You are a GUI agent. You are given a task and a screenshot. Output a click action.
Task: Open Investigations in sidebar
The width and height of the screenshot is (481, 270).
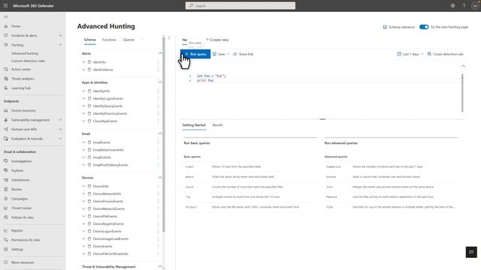click(x=22, y=161)
